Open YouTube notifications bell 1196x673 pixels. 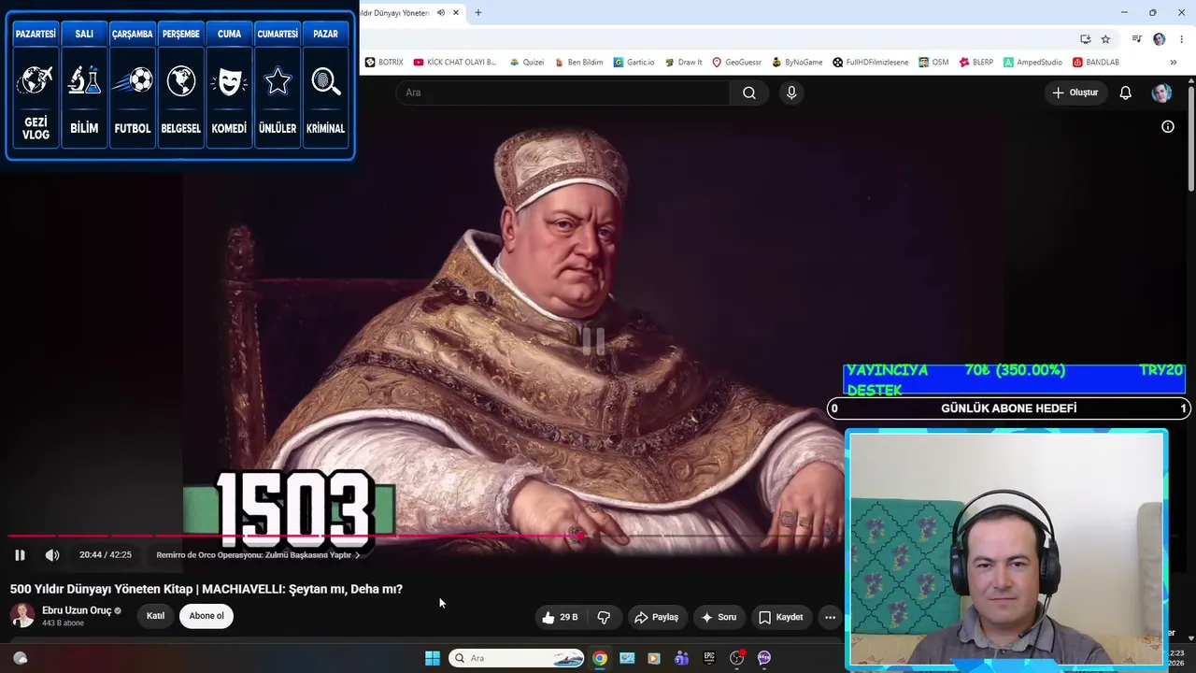click(x=1126, y=93)
